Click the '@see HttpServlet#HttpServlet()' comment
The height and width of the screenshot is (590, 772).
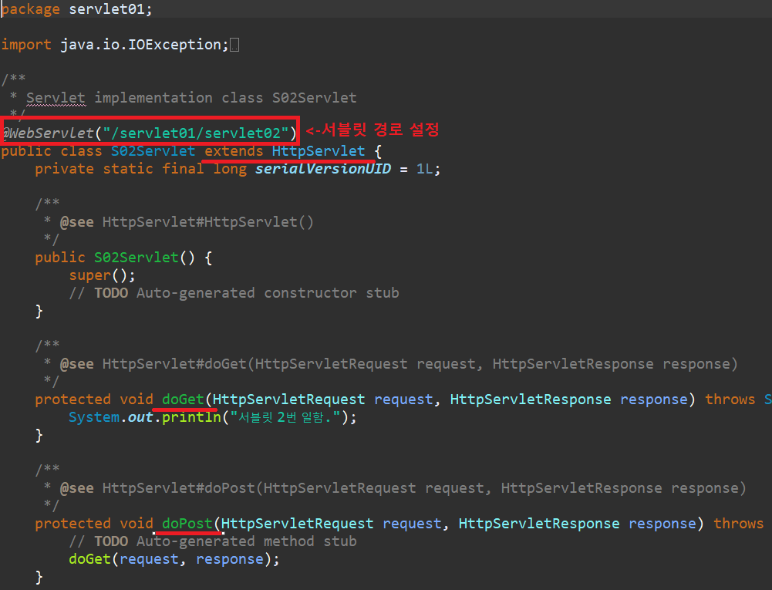[x=187, y=222]
